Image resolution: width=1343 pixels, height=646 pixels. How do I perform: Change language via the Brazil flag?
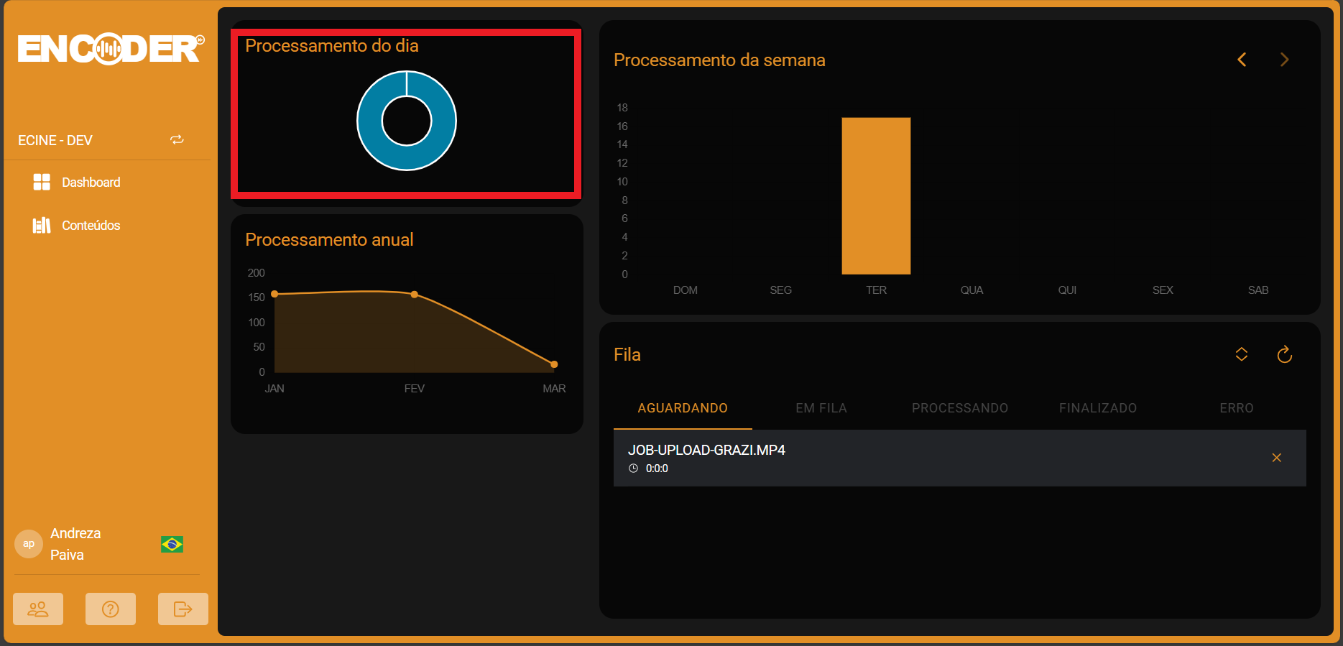(x=172, y=544)
